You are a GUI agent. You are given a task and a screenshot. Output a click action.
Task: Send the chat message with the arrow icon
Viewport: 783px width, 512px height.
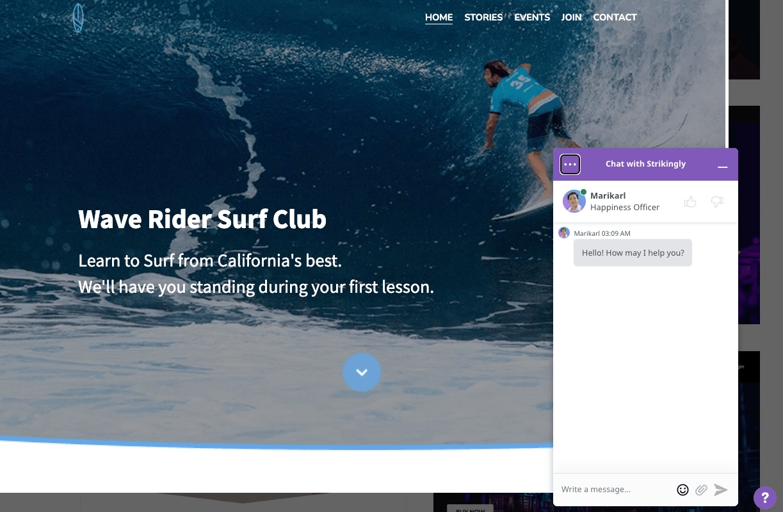[720, 490]
